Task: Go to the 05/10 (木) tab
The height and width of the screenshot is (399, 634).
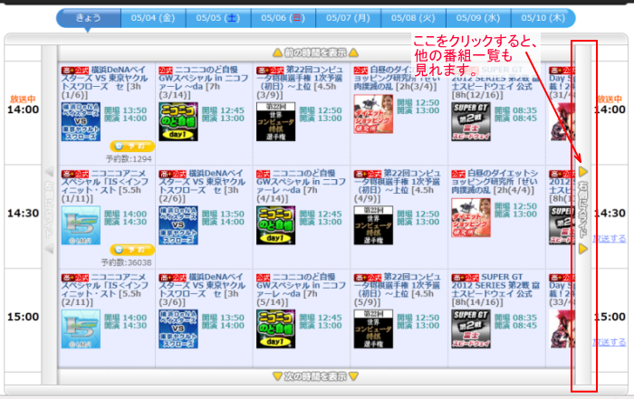Action: 542,17
